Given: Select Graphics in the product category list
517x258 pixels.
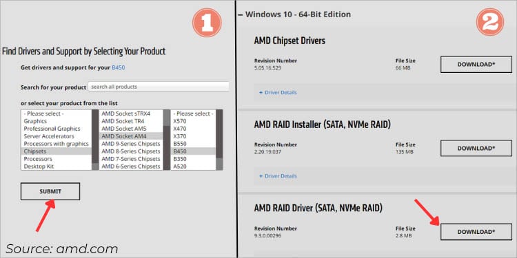Looking at the screenshot, I should tap(56, 121).
